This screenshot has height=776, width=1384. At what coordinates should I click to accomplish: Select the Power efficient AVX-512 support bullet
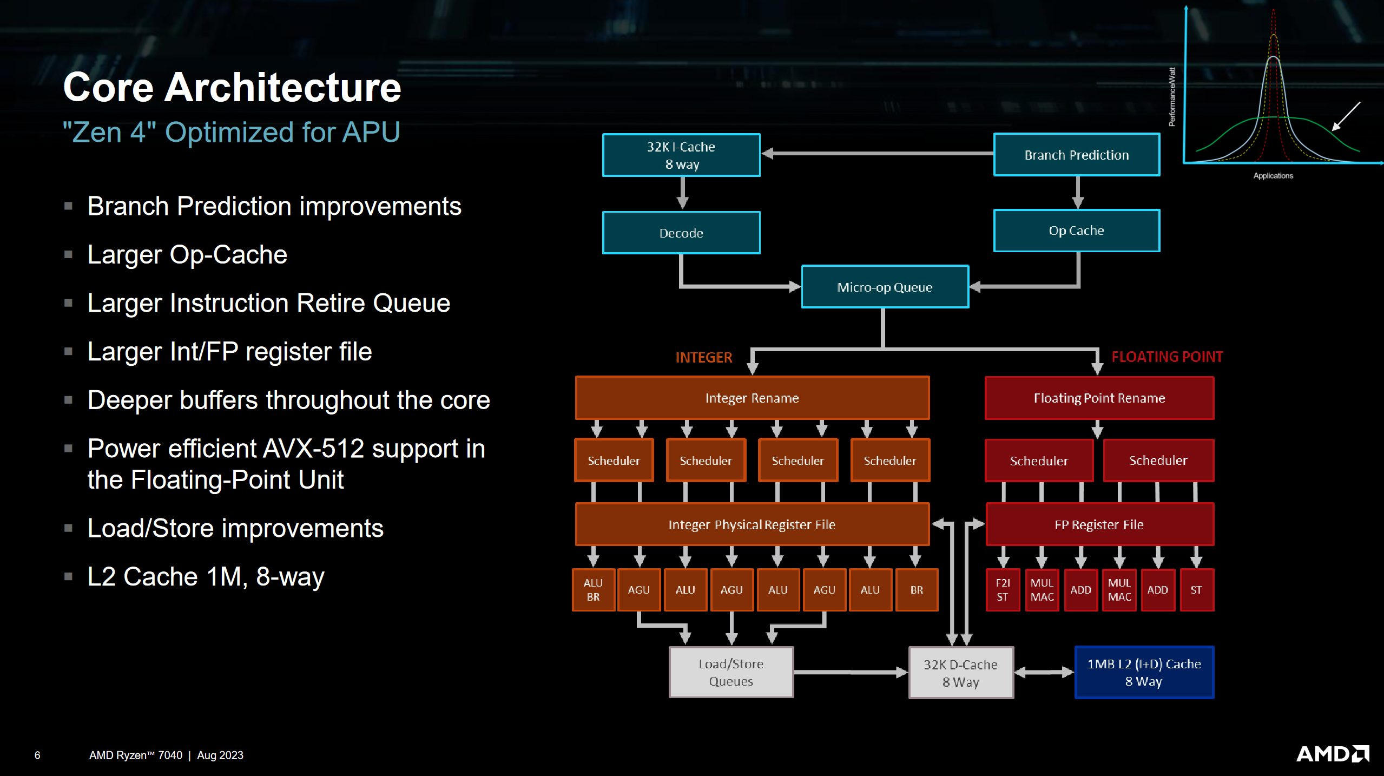[x=286, y=464]
